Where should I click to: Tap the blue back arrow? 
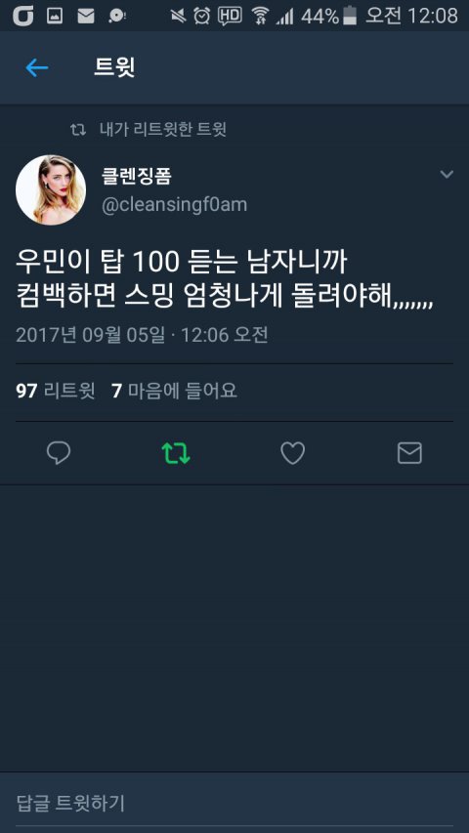tap(37, 67)
